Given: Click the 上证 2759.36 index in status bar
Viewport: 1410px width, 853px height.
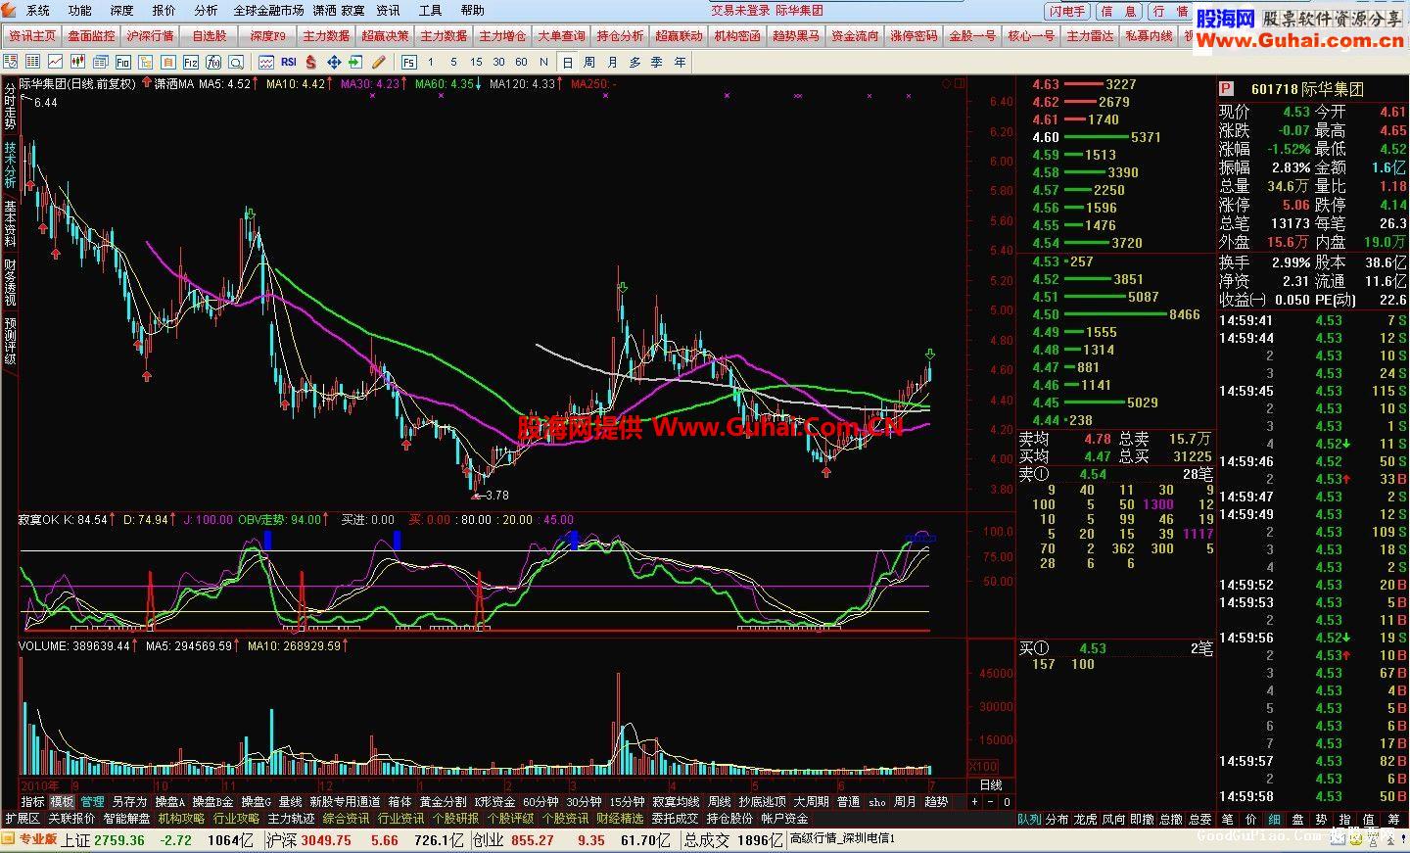Looking at the screenshot, I should click(x=103, y=839).
